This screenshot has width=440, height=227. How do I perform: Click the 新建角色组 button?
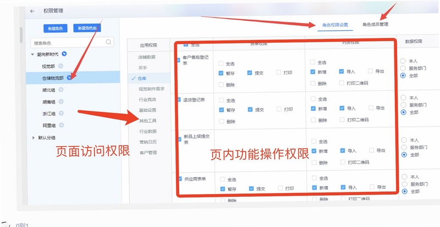pos(87,28)
